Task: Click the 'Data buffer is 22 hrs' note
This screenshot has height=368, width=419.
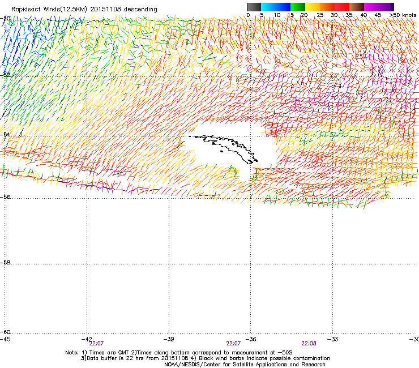Action: [205, 358]
